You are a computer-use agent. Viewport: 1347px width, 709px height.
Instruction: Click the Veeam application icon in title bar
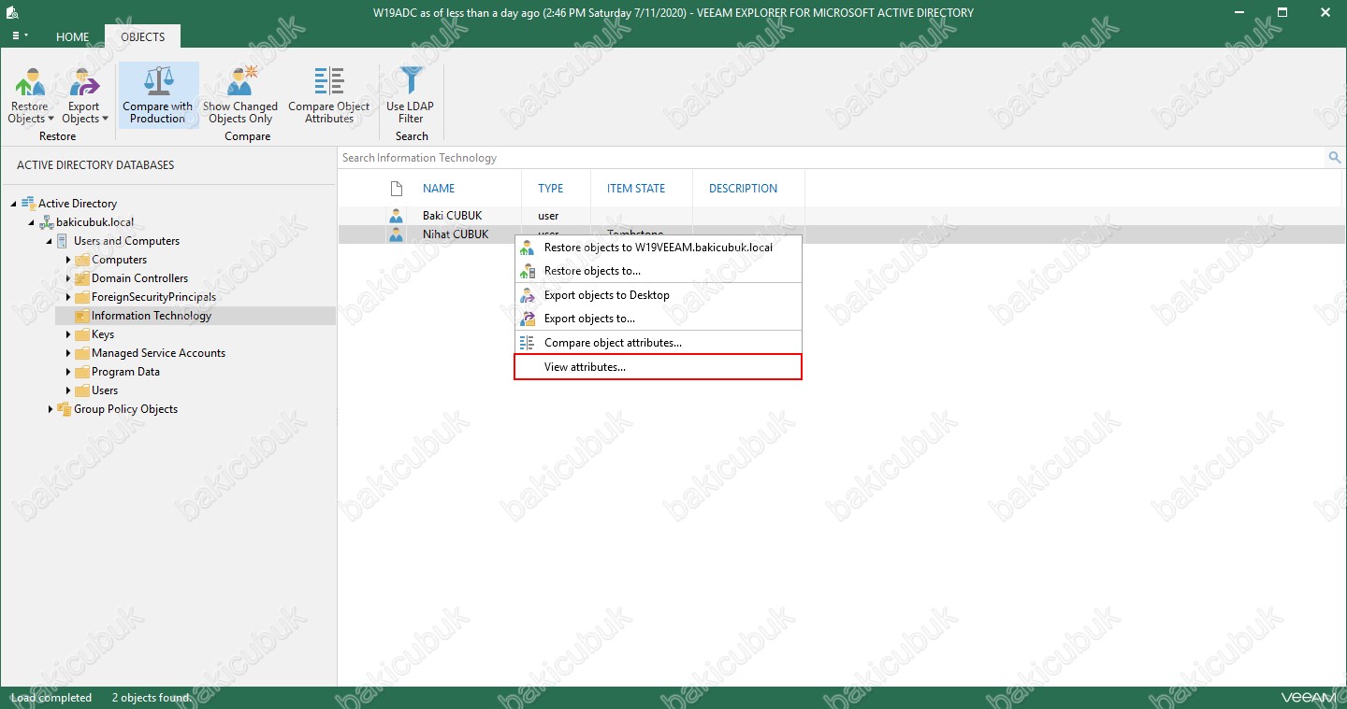[12, 13]
